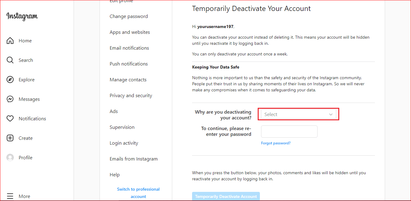Open Explore using compass icon
411x201 pixels.
click(10, 80)
